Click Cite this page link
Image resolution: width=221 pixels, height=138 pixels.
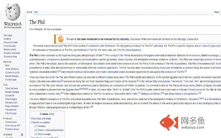pos(11,113)
